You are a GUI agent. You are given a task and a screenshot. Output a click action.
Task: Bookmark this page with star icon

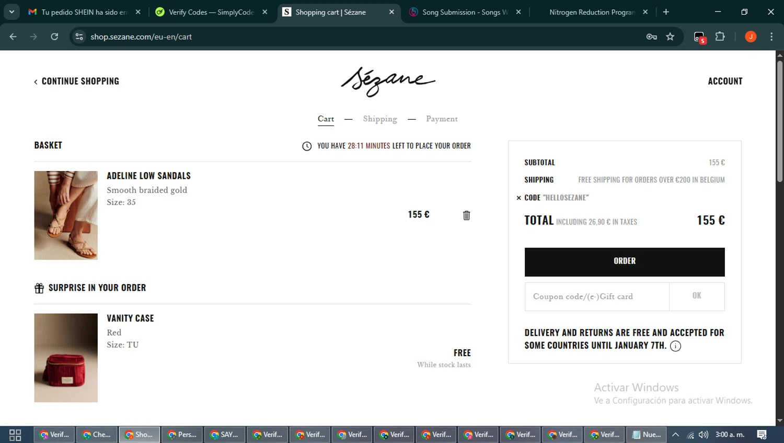(670, 37)
